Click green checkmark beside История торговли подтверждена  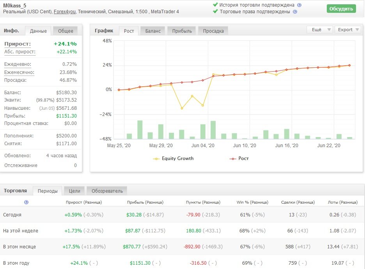tap(215, 4)
